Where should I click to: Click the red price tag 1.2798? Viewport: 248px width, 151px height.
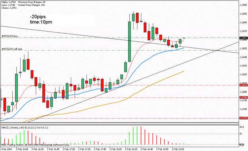click(x=244, y=98)
